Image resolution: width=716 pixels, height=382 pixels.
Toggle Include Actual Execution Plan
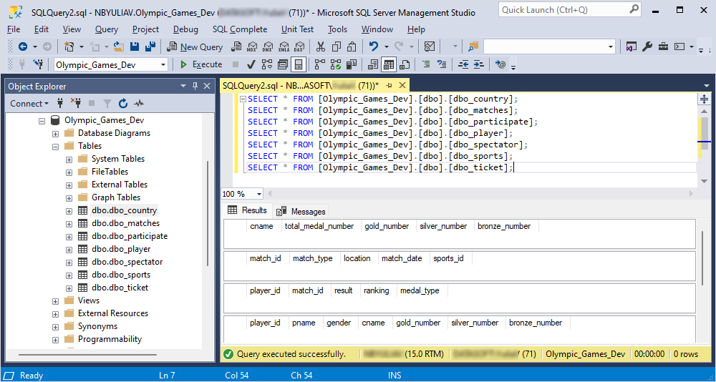click(320, 64)
